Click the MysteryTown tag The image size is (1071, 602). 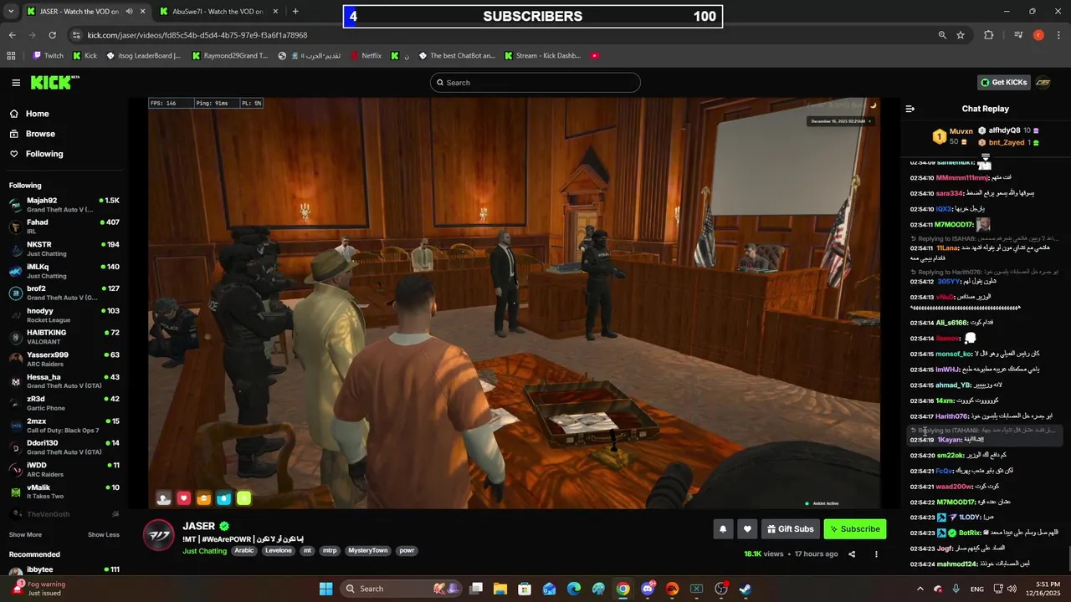click(368, 551)
